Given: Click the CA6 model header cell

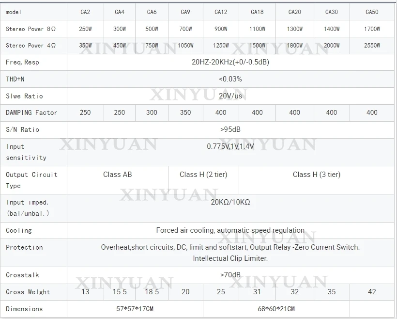Looking at the screenshot, I should pyautogui.click(x=152, y=12).
